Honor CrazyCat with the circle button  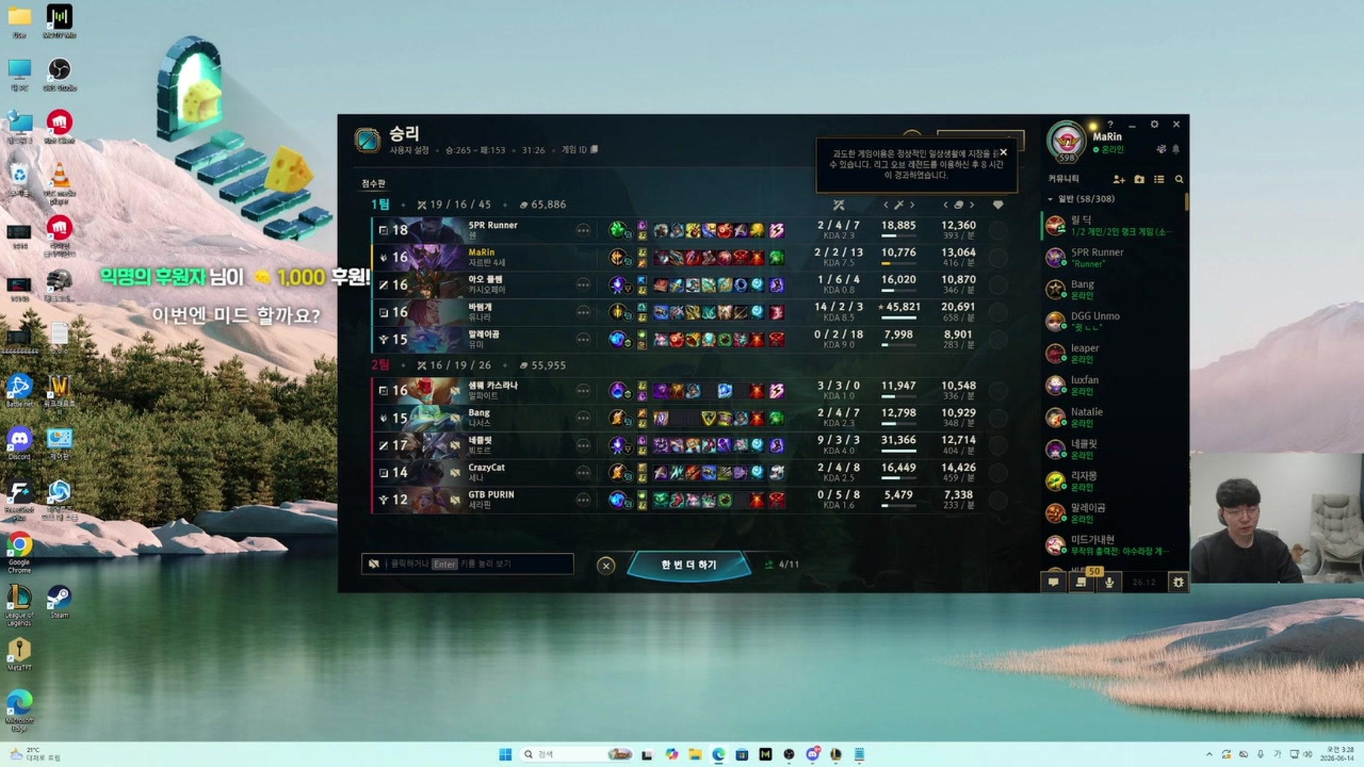[x=998, y=473]
